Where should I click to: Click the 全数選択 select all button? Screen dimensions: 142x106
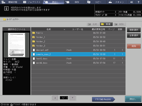pyautogui.click(x=134, y=35)
